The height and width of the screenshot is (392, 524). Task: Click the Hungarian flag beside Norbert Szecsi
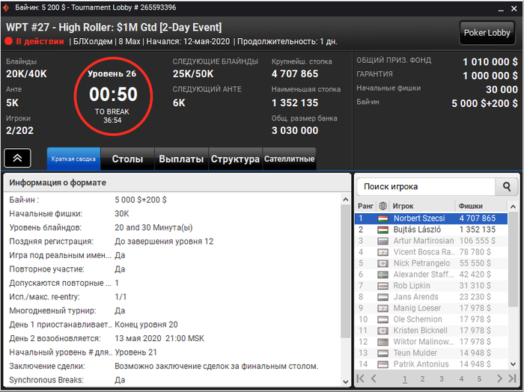(383, 218)
